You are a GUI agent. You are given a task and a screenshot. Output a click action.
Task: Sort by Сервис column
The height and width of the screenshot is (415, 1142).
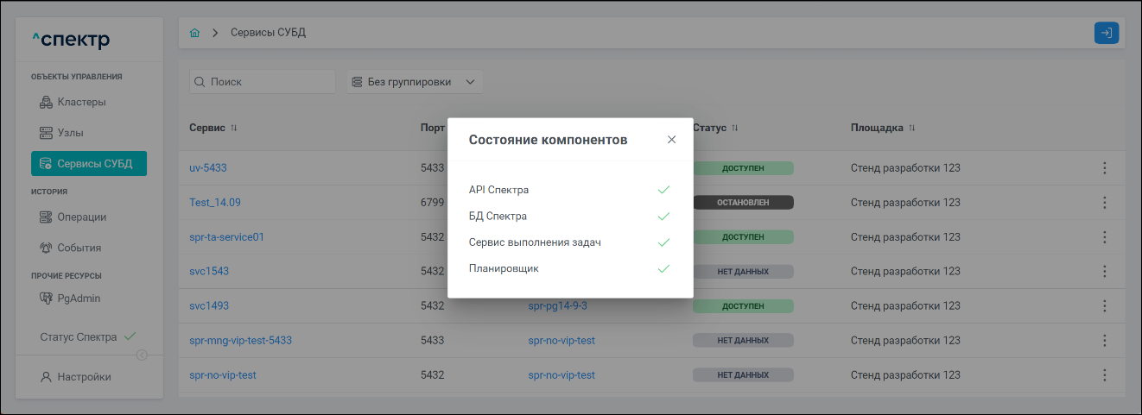[x=233, y=128]
